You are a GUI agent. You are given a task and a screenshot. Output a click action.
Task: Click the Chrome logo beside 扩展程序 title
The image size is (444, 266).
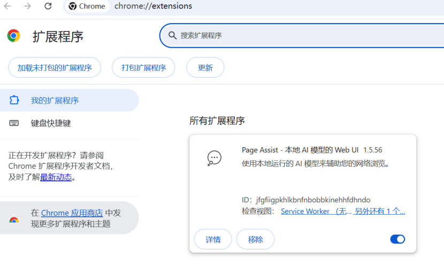(x=13, y=36)
